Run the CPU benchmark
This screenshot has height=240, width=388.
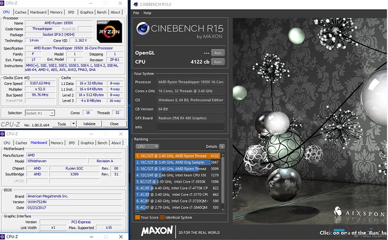coord(218,62)
